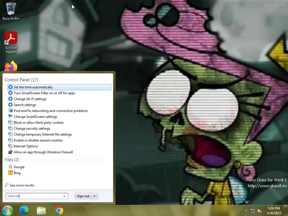Click the Windows Start orb
The height and width of the screenshot is (216, 288).
click(7, 210)
